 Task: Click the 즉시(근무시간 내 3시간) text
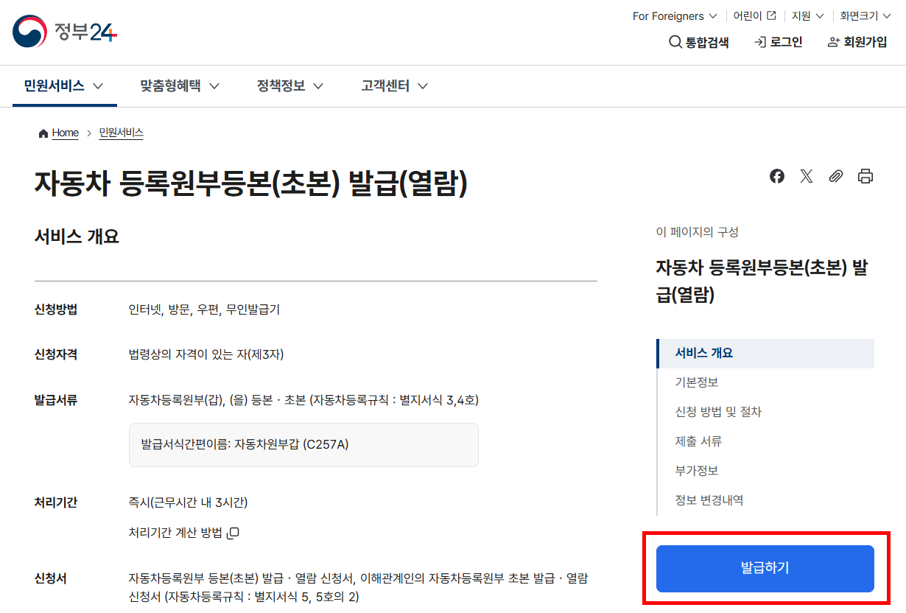(188, 502)
